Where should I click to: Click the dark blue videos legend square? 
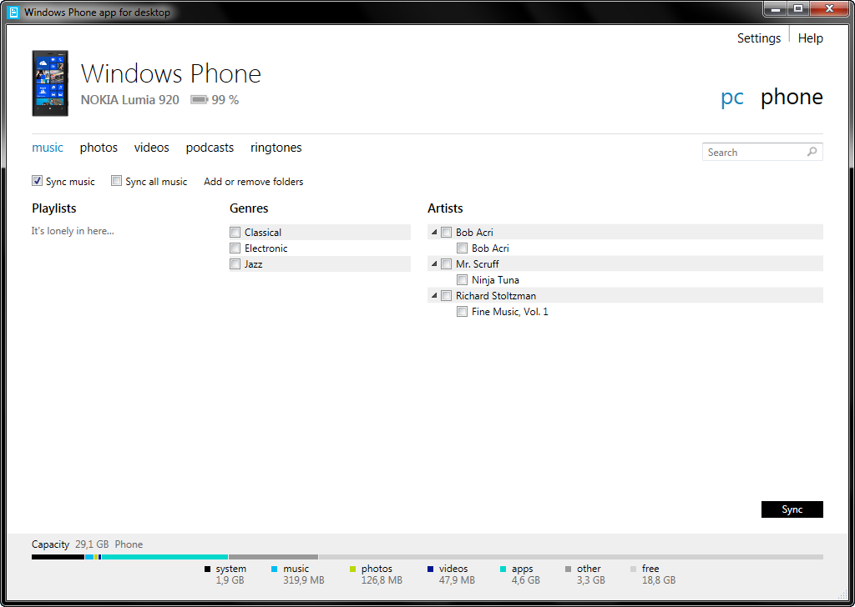tap(430, 569)
